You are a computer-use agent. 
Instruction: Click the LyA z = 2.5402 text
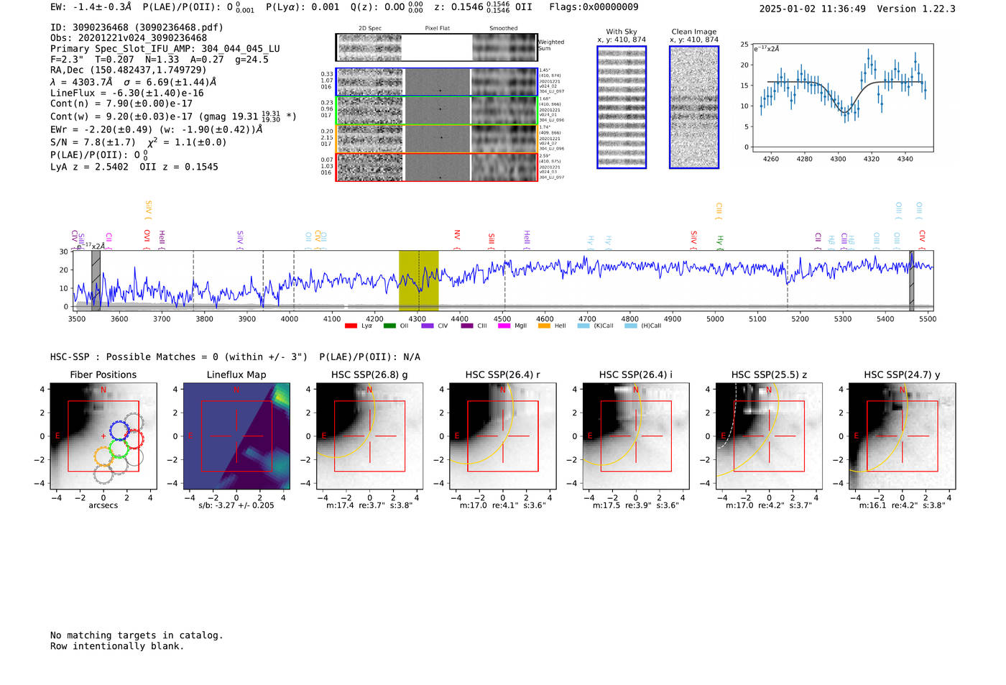89,167
